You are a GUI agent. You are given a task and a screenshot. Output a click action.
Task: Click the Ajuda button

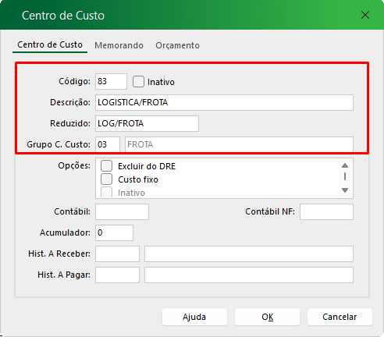(194, 317)
